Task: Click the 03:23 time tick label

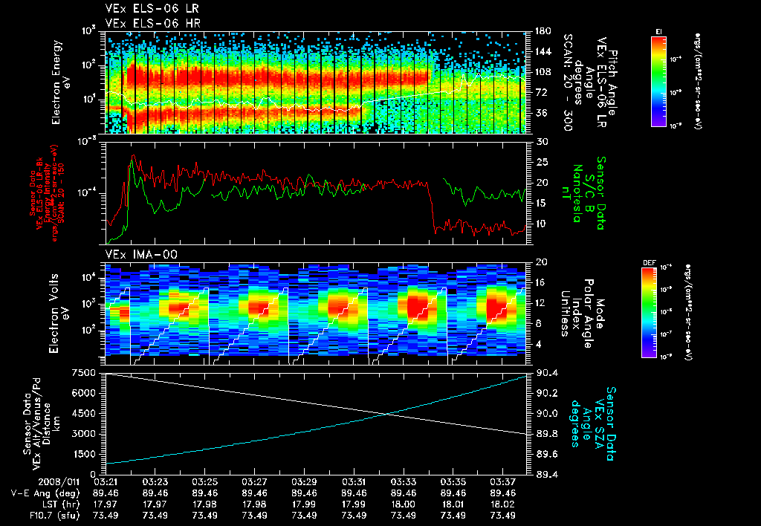Action: pos(155,482)
